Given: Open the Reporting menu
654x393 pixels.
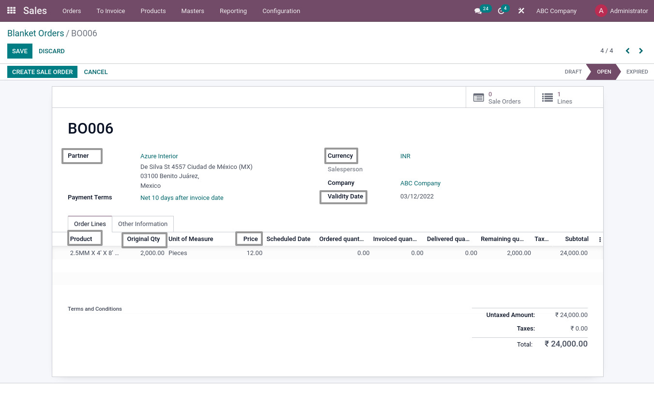Looking at the screenshot, I should 233,11.
